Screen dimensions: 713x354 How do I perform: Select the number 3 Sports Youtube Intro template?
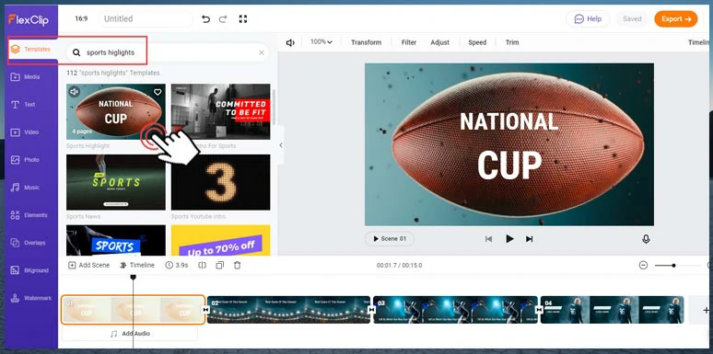220,182
